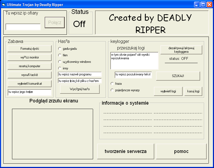Click the message content text field

(x=29, y=92)
